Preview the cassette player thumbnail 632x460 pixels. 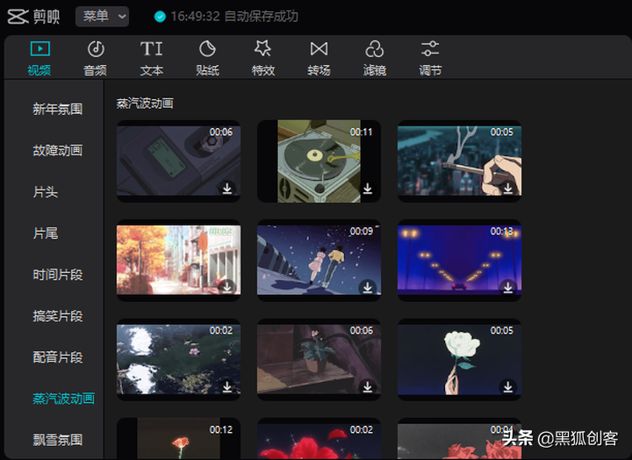coord(178,162)
